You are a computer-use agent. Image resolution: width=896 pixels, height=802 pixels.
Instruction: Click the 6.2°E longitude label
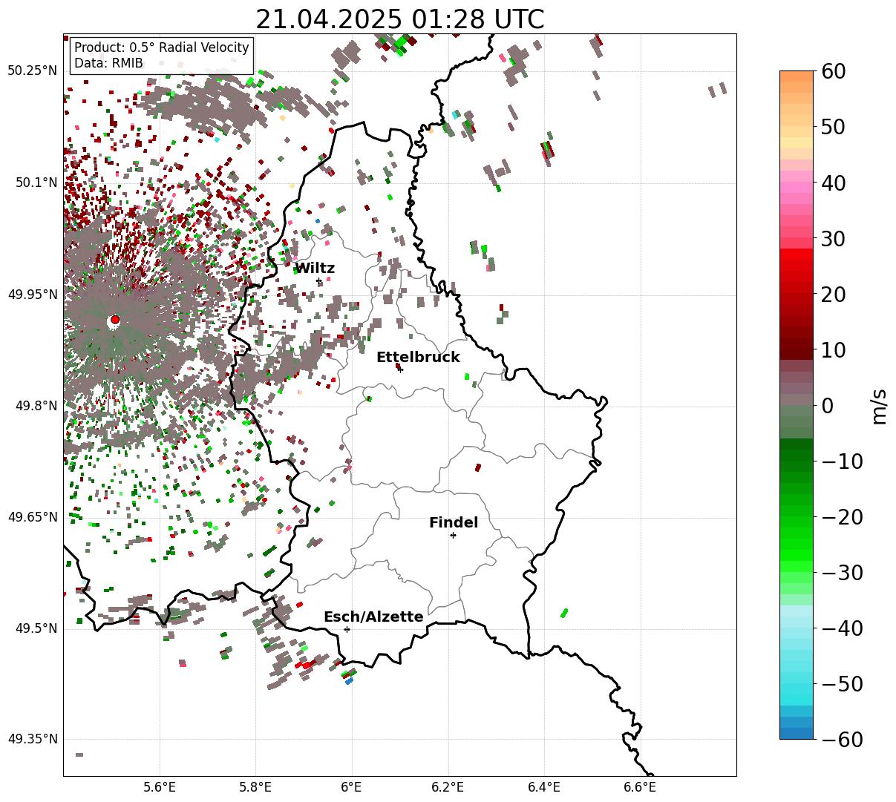click(x=448, y=786)
